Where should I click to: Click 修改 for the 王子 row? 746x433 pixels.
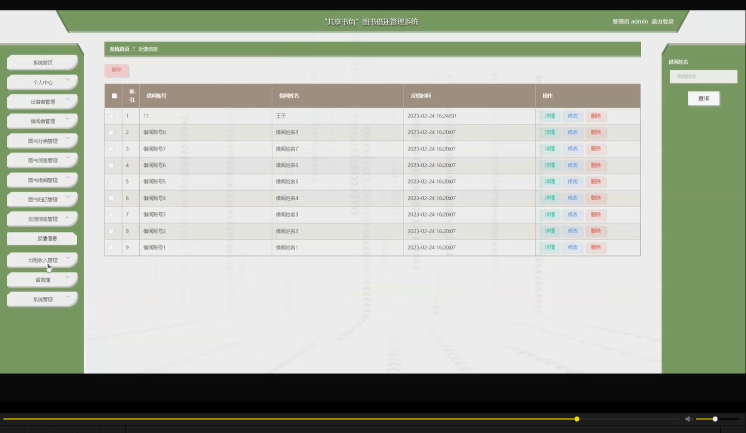[x=573, y=116]
